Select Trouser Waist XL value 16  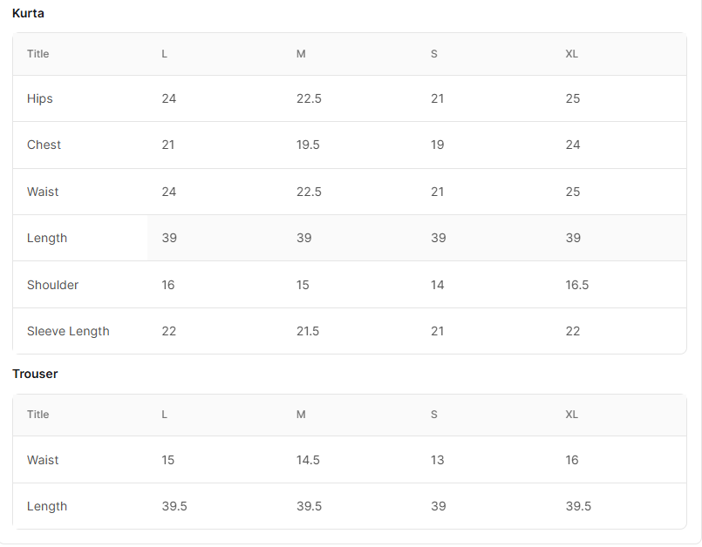click(x=572, y=460)
